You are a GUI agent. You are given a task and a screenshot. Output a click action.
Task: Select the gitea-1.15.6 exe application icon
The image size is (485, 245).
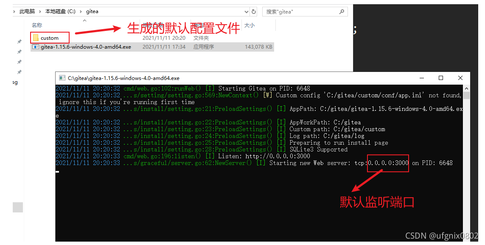click(36, 47)
